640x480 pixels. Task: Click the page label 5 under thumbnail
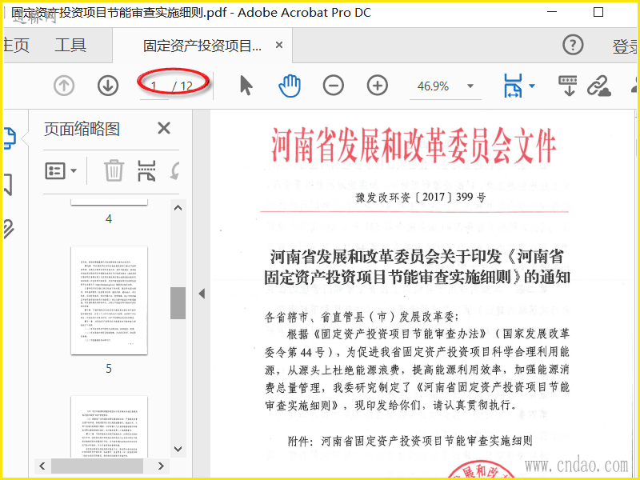(x=109, y=369)
